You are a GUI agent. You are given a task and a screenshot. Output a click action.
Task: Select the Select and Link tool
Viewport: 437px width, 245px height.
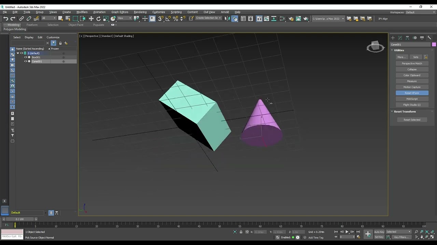pyautogui.click(x=22, y=19)
